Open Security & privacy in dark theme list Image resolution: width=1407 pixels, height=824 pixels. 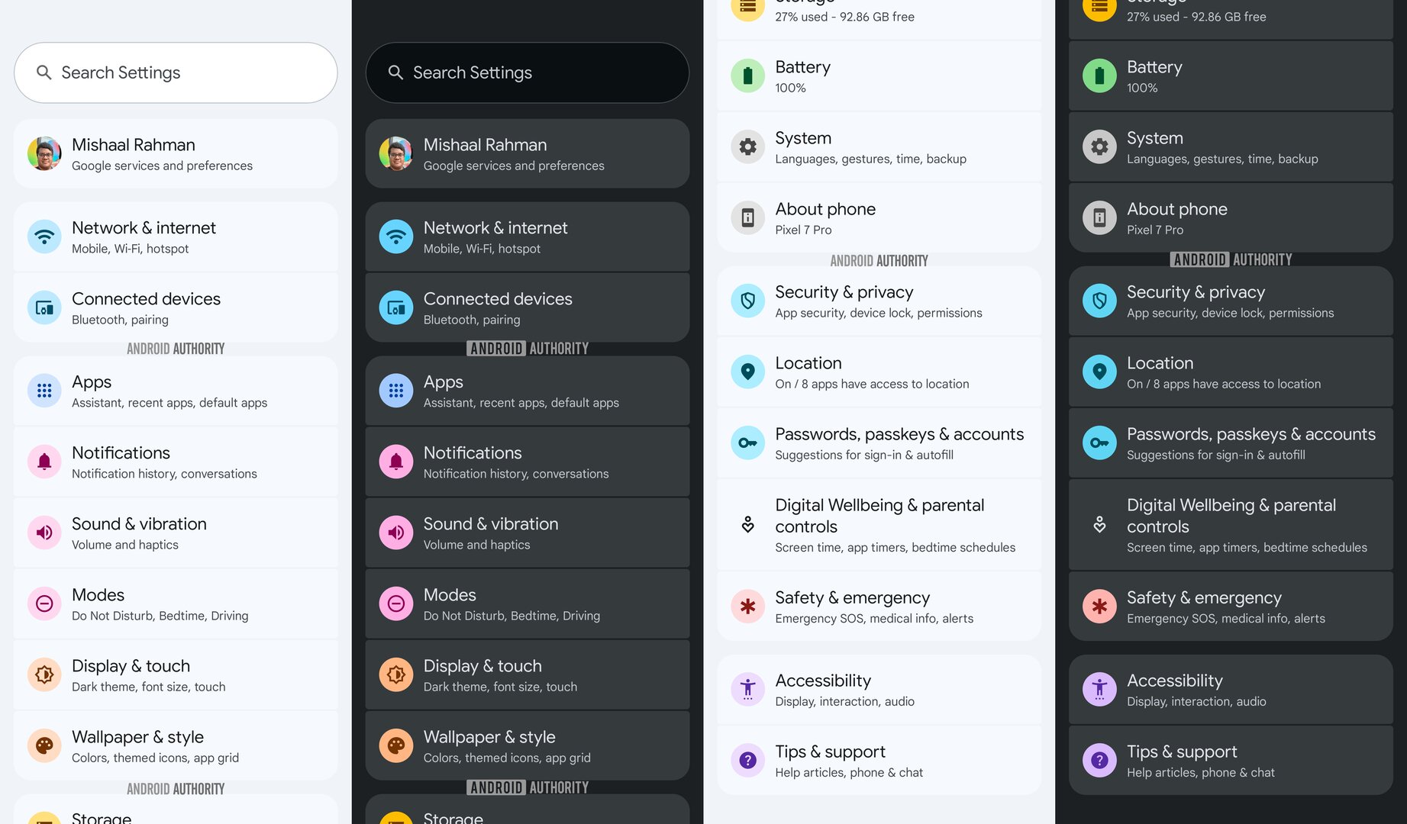point(1231,301)
